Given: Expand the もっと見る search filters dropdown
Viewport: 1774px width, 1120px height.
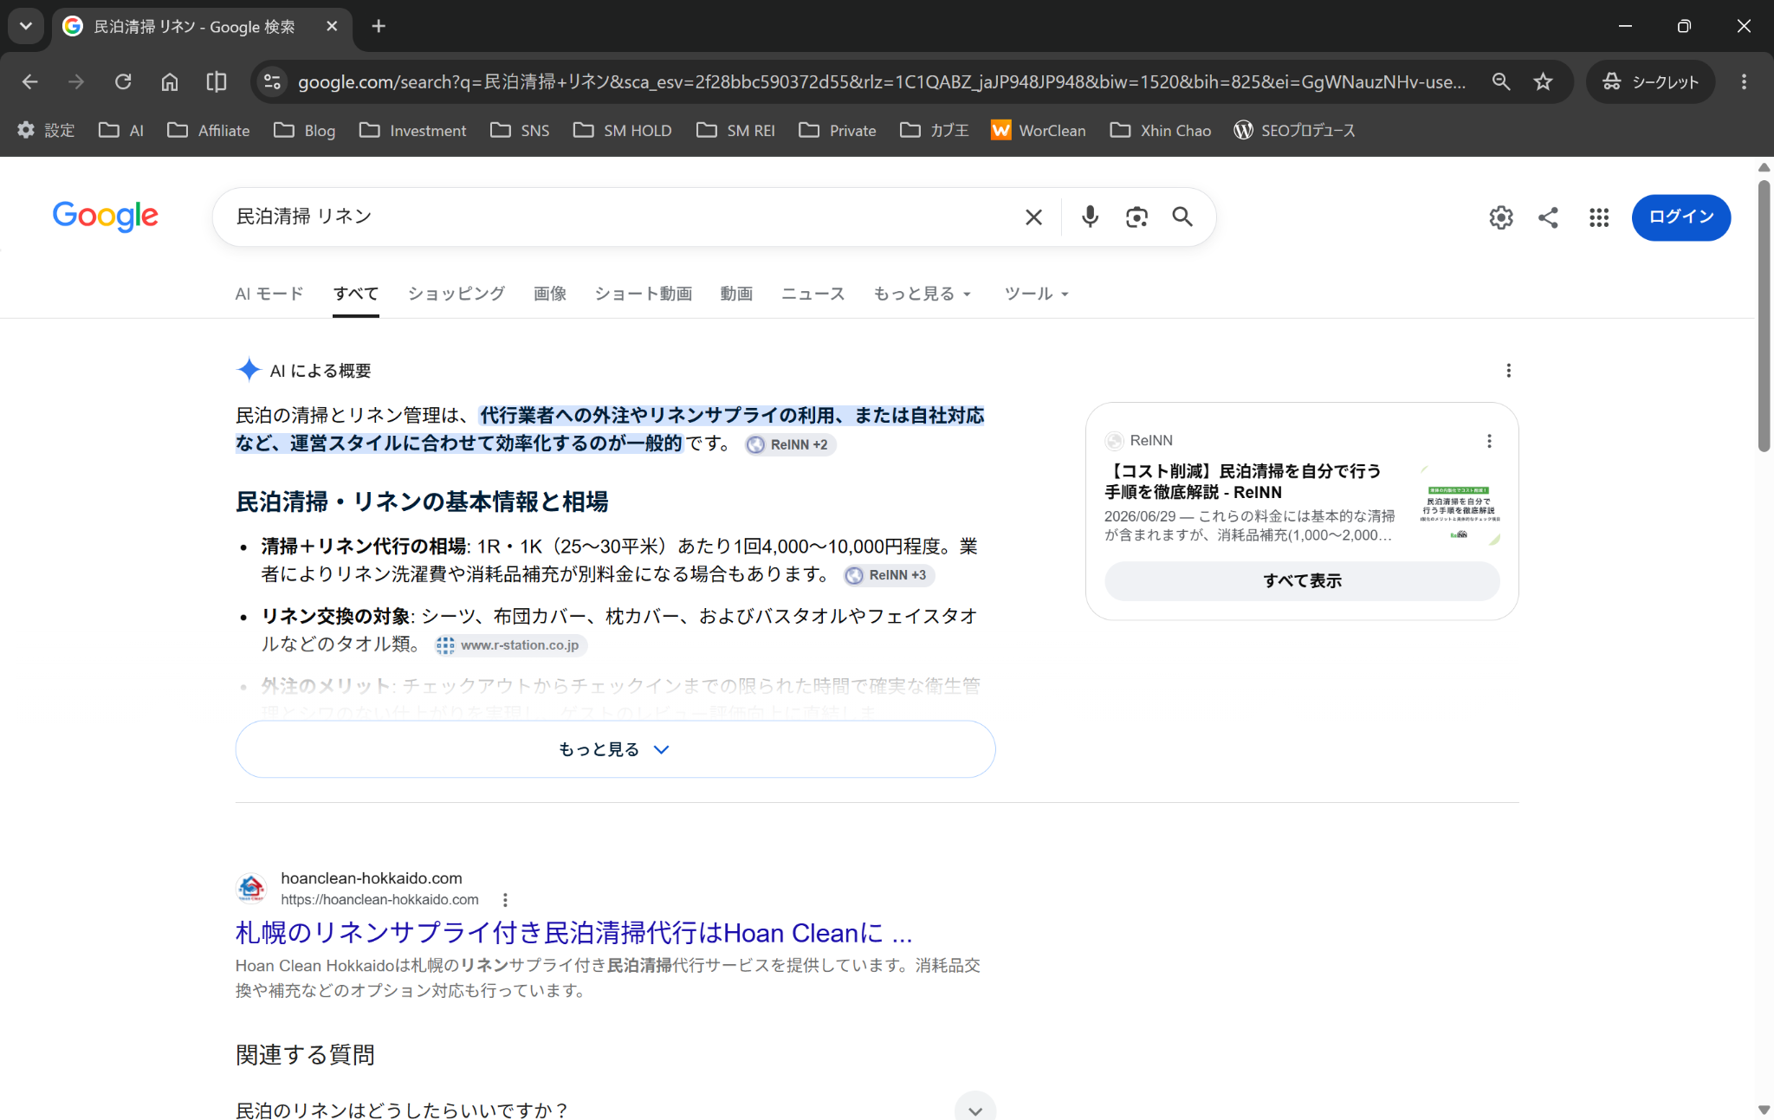Looking at the screenshot, I should [x=922, y=294].
